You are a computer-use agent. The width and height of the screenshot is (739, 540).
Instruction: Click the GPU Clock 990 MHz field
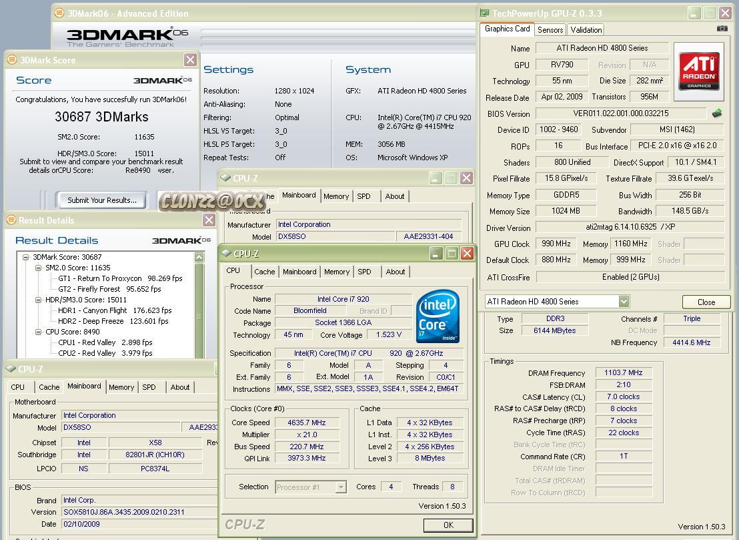point(556,244)
